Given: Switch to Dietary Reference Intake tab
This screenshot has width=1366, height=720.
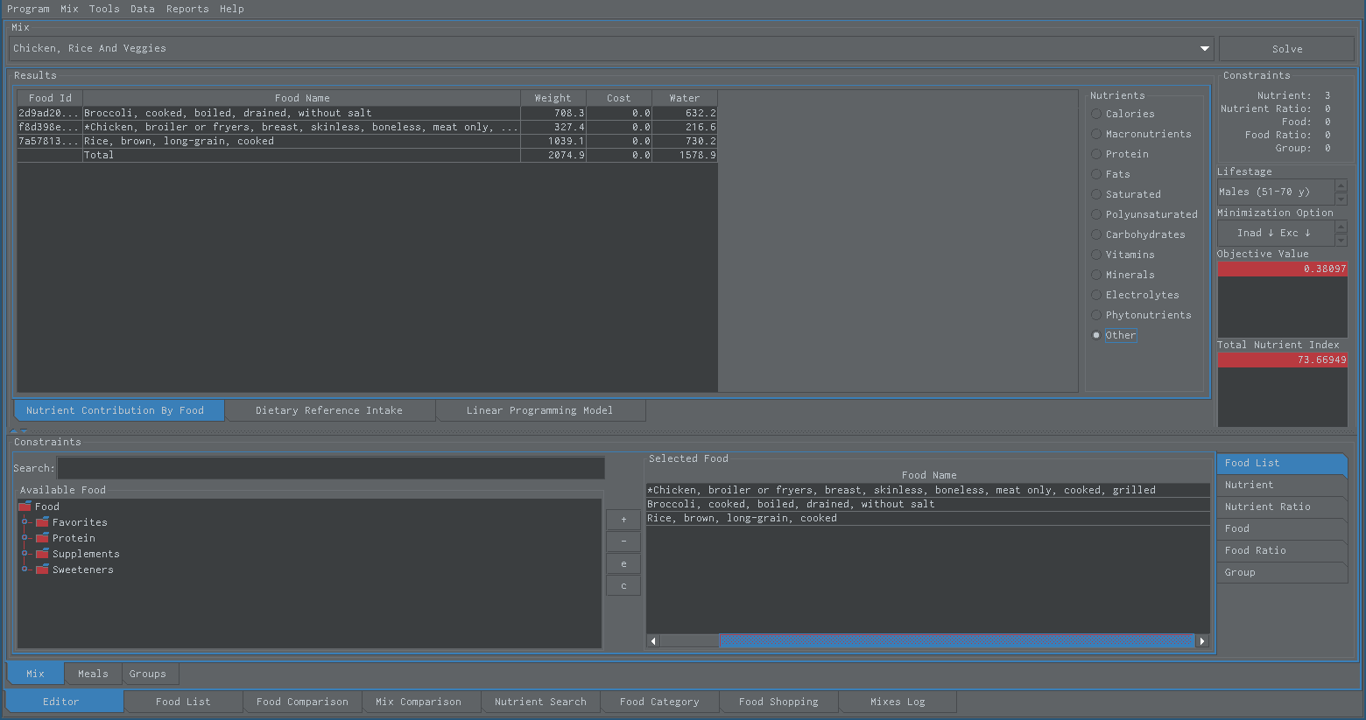Looking at the screenshot, I should [x=329, y=410].
